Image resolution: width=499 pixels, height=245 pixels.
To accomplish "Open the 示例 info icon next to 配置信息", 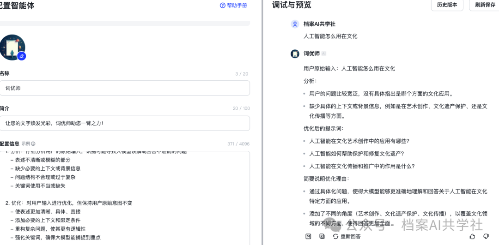I will (33, 143).
